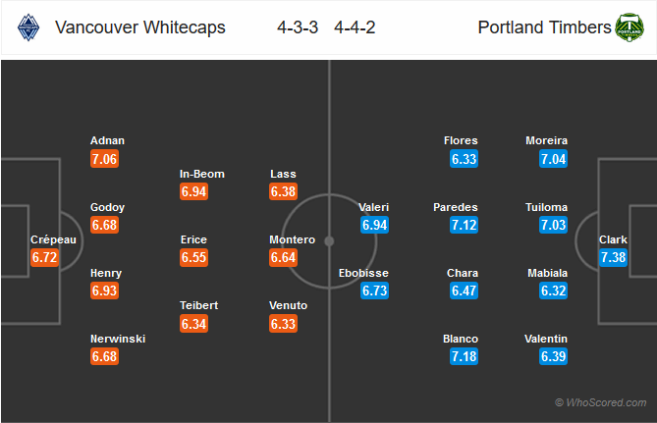Image resolution: width=657 pixels, height=423 pixels.
Task: Select player name Montero
Action: (292, 239)
